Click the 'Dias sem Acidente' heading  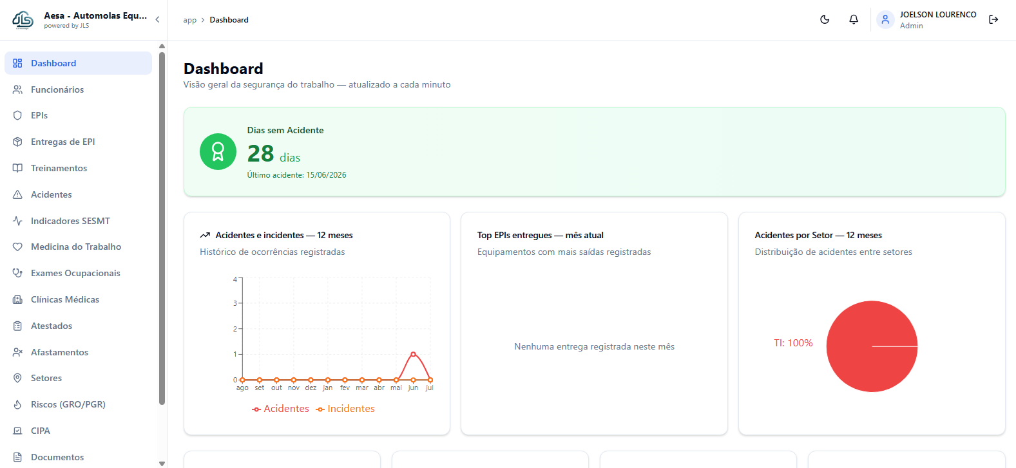coord(285,130)
